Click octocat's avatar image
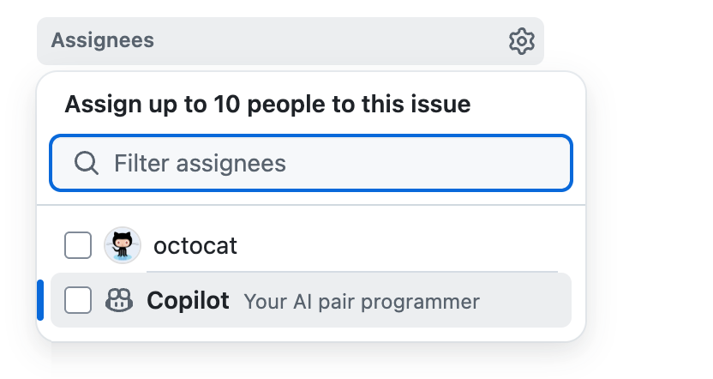The height and width of the screenshot is (379, 713). 122,246
